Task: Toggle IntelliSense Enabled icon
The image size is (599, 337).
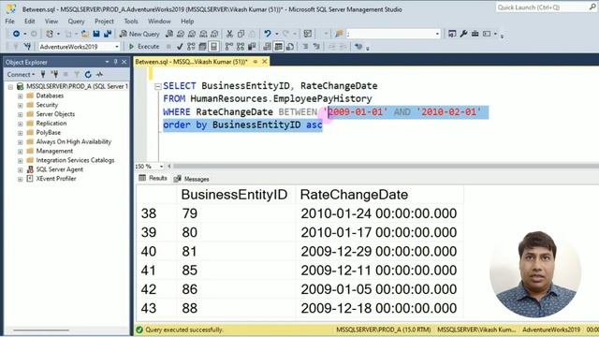Action: (214, 47)
